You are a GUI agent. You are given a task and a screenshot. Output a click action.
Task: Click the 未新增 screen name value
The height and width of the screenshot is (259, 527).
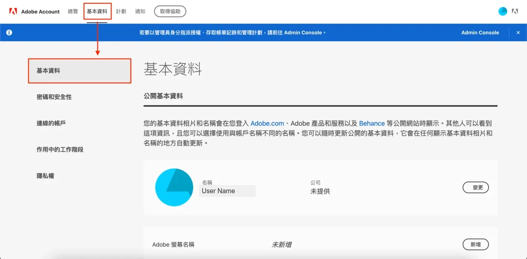point(282,245)
